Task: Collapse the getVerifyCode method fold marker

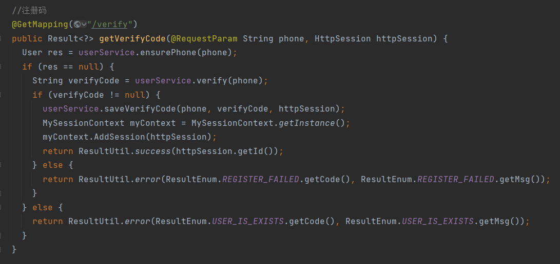Action: (x=2, y=39)
